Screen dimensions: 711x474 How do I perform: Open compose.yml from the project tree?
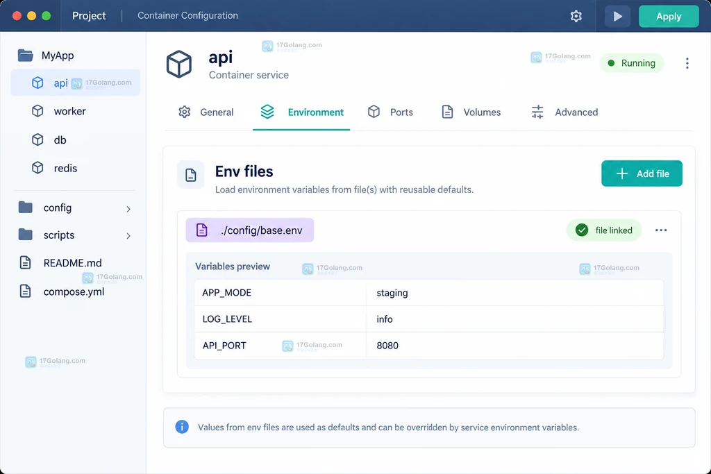(x=75, y=291)
